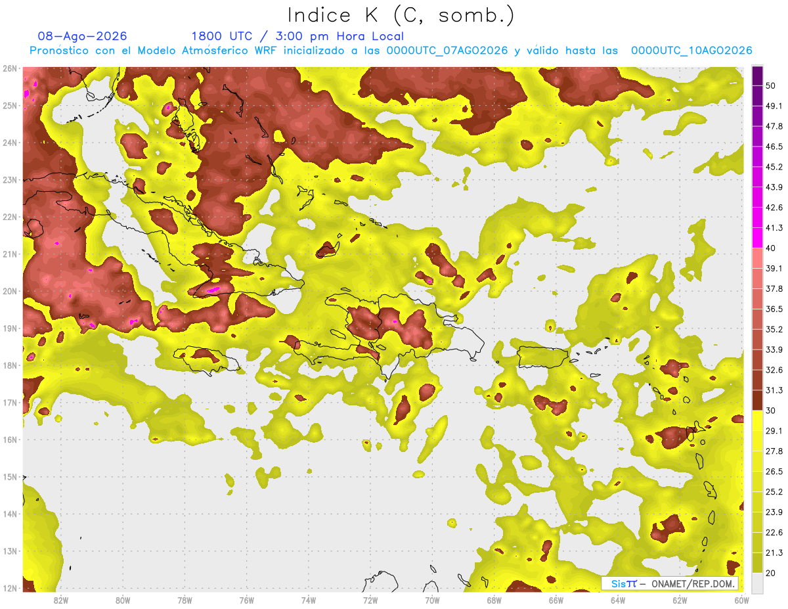
Task: Click the '23.9' value on the color scale
Action: tap(774, 512)
